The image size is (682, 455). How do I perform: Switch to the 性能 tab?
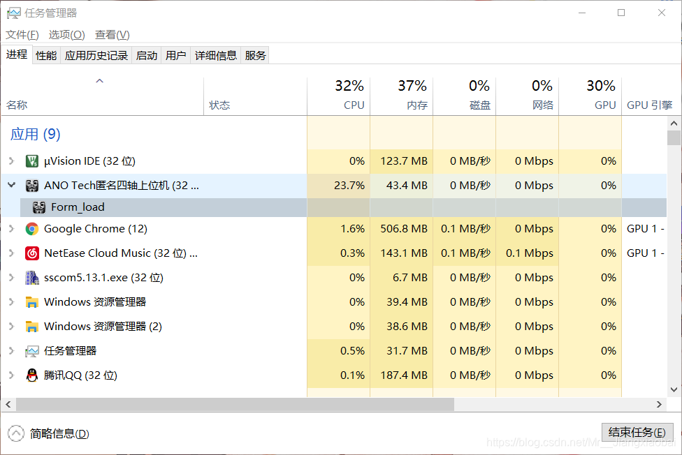(x=46, y=56)
